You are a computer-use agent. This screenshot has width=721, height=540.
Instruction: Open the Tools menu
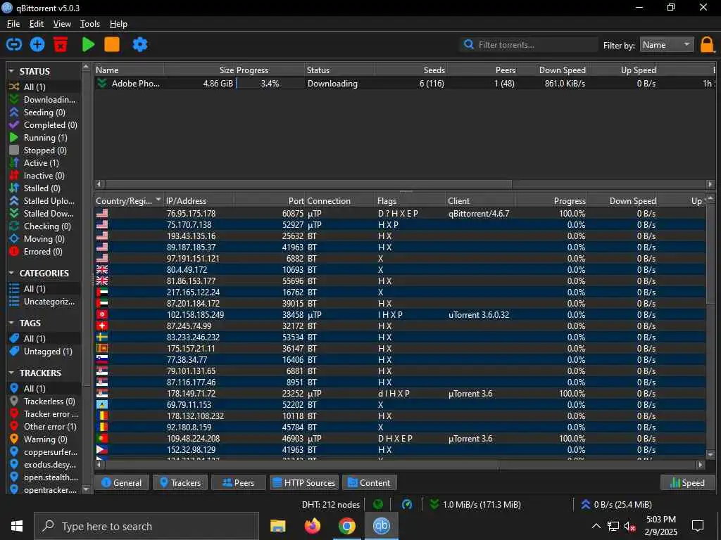point(90,24)
